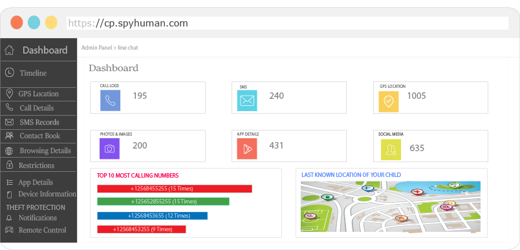This screenshot has width=520, height=250.
Task: Click the Social Media people icon
Action: pos(391,150)
